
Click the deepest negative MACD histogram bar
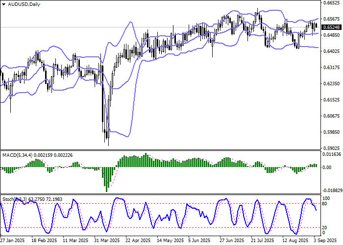(x=106, y=180)
